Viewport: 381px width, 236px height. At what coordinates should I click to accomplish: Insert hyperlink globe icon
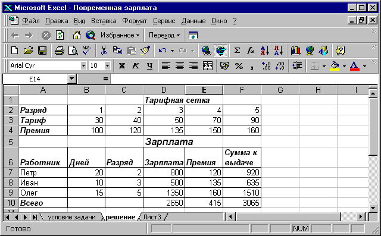[207, 51]
